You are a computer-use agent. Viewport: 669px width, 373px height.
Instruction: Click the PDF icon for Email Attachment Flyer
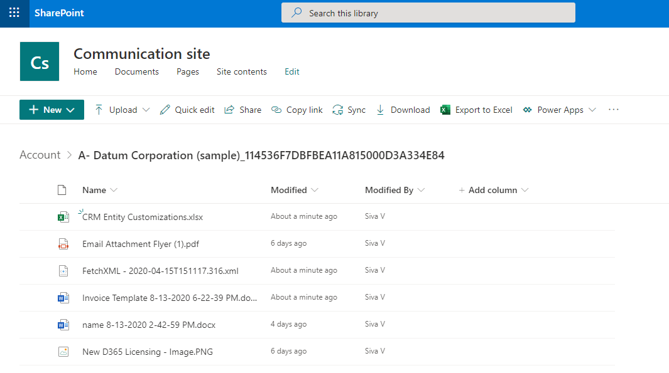point(63,244)
